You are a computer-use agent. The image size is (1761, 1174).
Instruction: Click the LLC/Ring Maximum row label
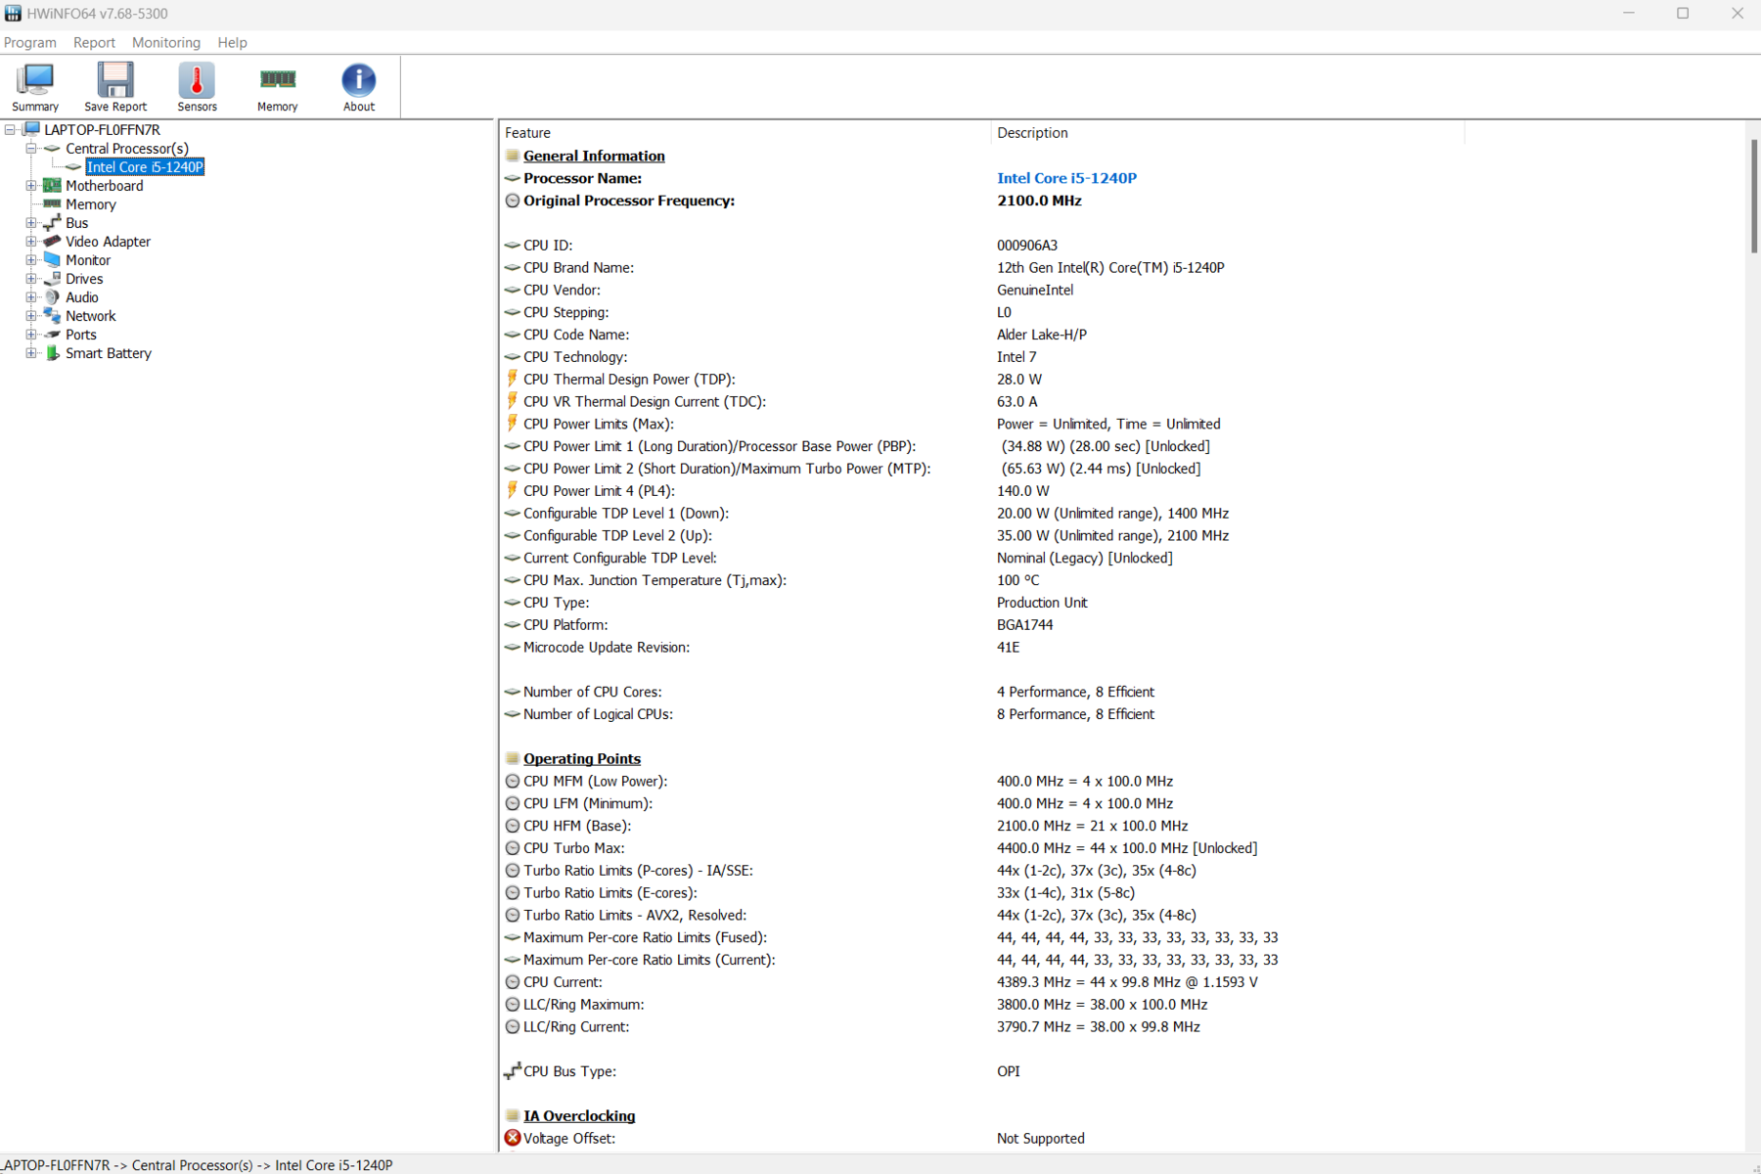583,1005
